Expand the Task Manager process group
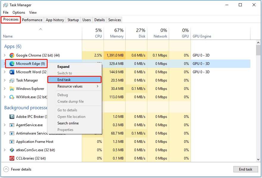 [x=5, y=80]
